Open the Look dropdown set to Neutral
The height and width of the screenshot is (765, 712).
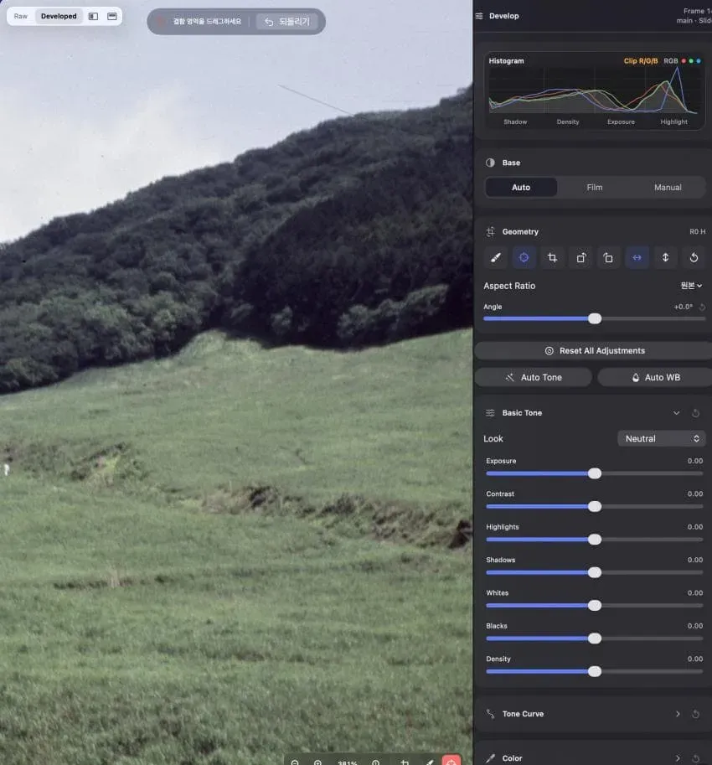tap(661, 438)
